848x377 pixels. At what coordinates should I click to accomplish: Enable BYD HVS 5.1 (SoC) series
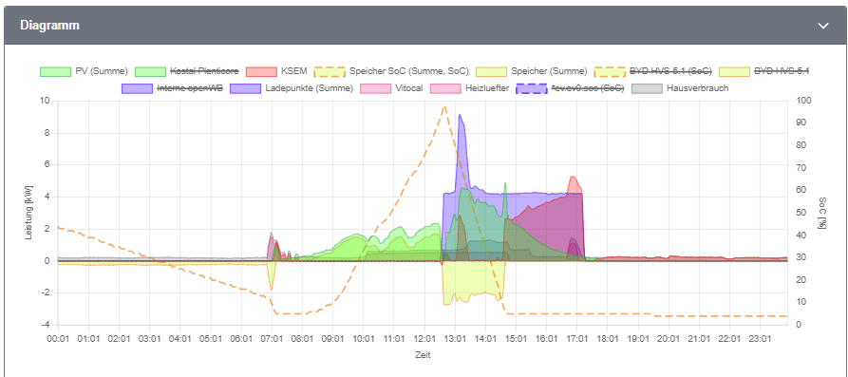pos(653,71)
